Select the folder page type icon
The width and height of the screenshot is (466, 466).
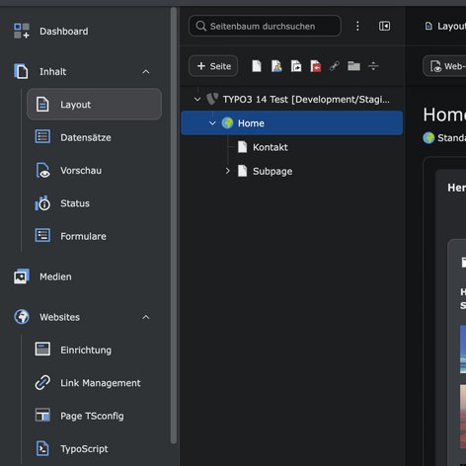coord(353,66)
